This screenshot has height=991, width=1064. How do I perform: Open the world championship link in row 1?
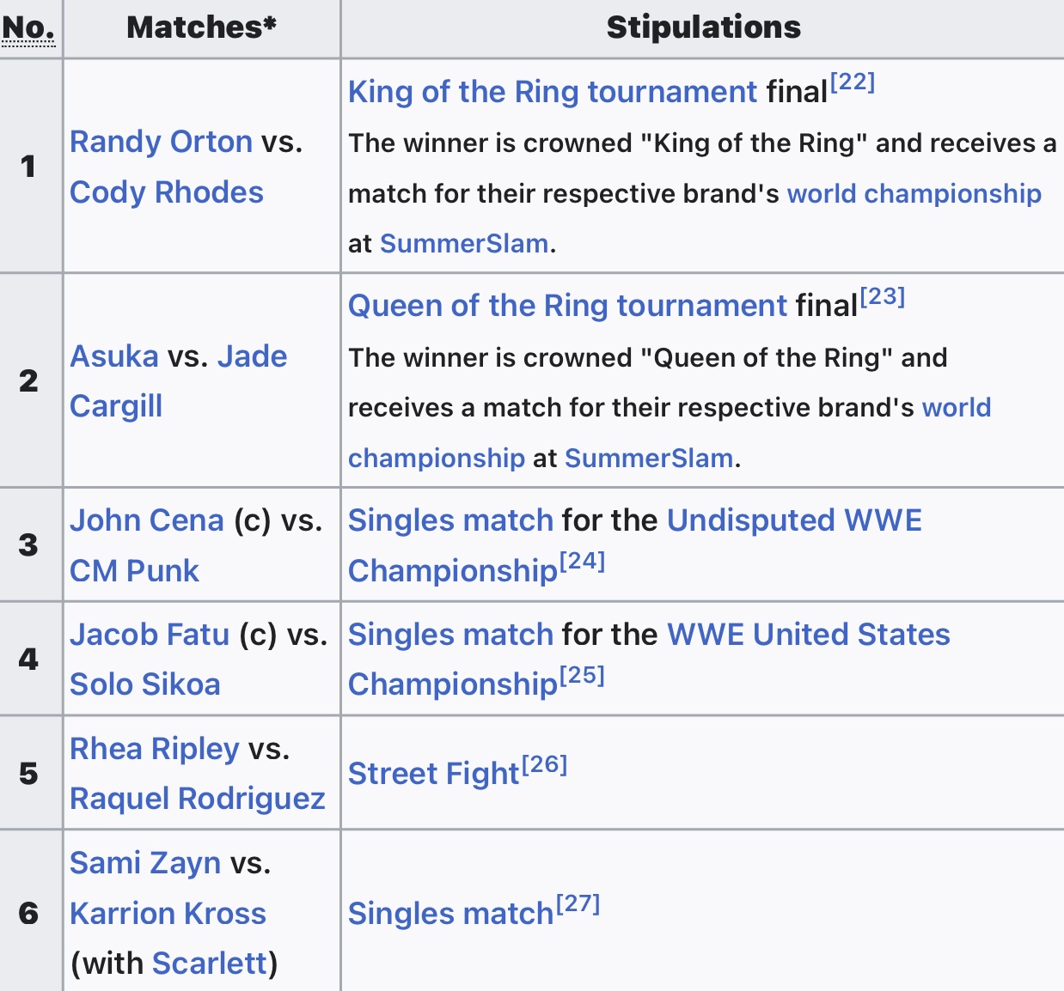tap(914, 193)
